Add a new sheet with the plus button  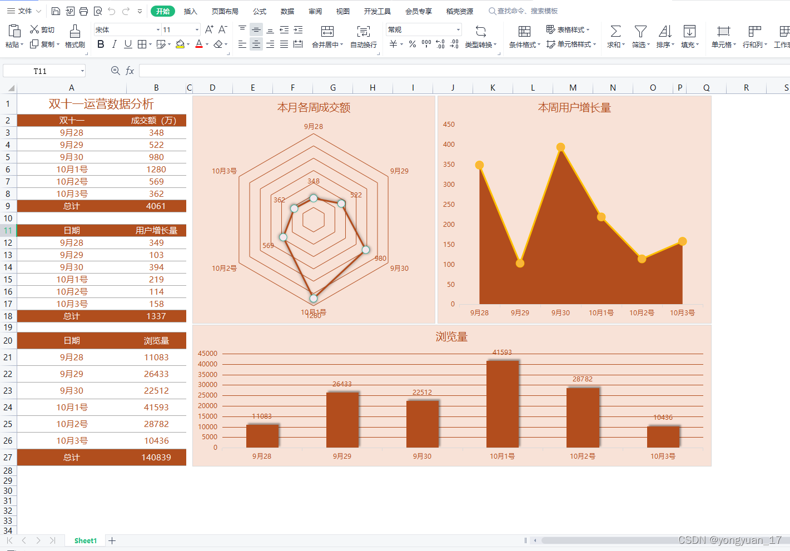pos(112,540)
